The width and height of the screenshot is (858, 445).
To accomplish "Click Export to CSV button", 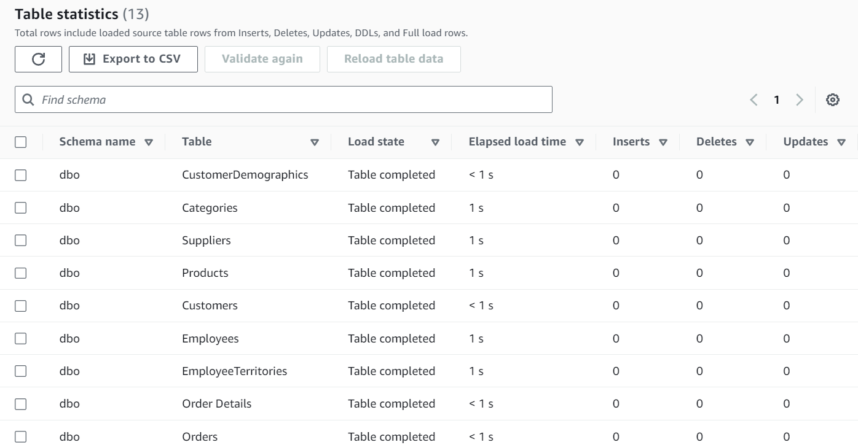I will [x=133, y=59].
